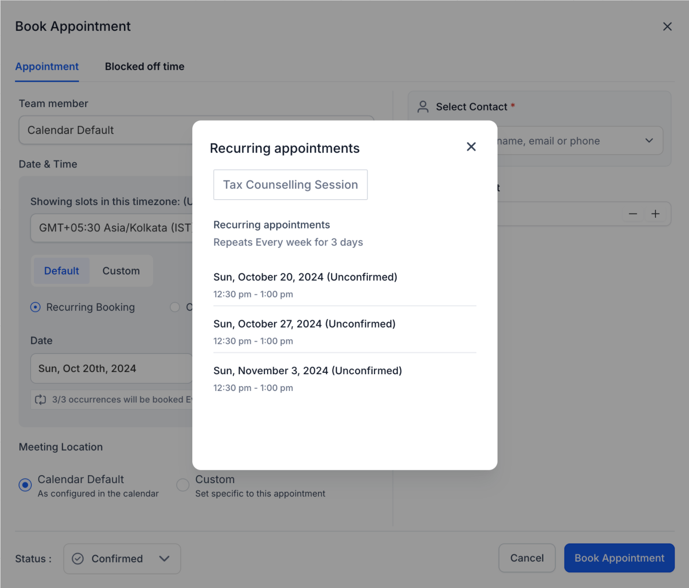The image size is (689, 588).
Task: Click the Select Contact person icon
Action: tap(423, 107)
